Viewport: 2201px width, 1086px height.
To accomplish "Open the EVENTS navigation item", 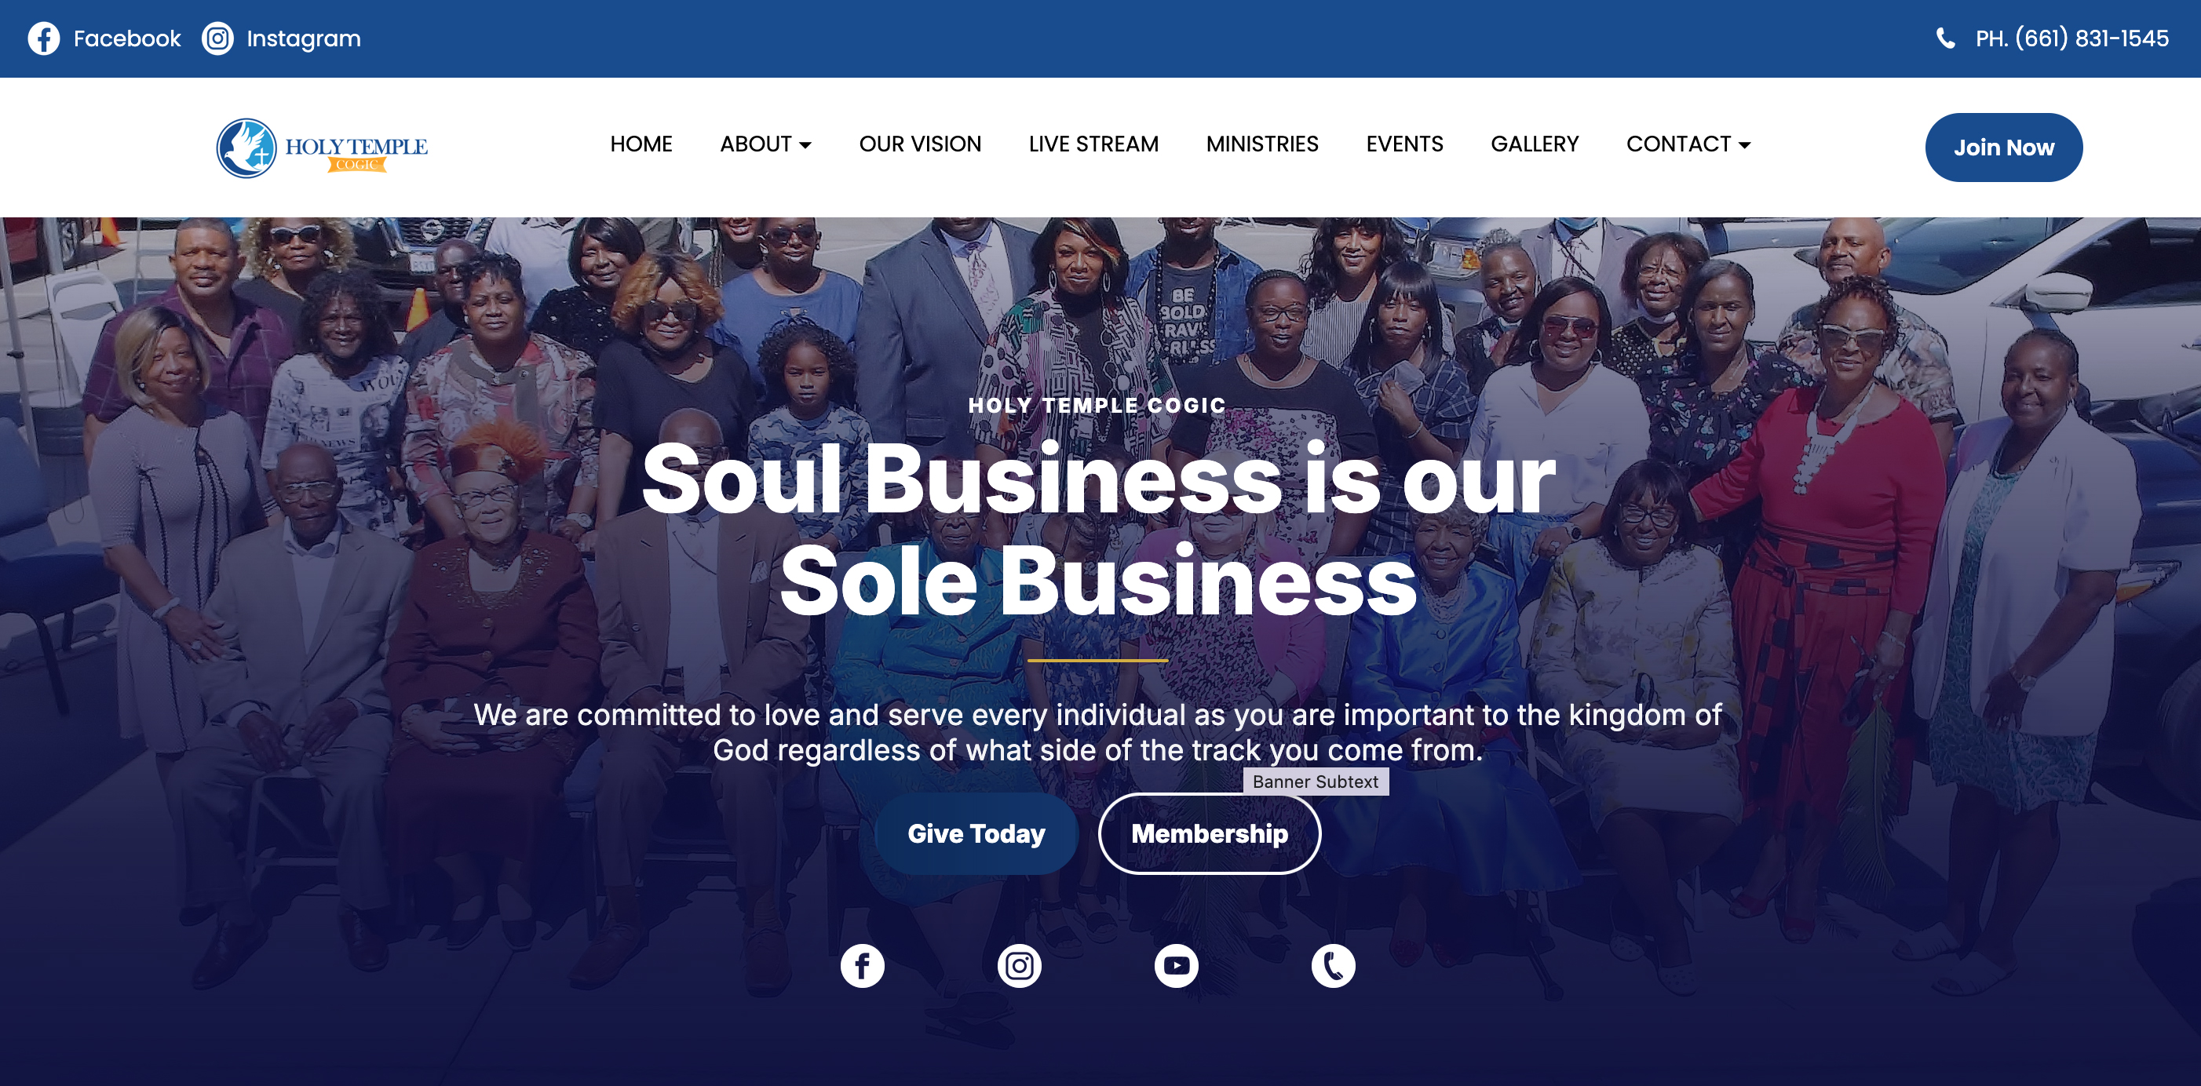I will [x=1405, y=144].
